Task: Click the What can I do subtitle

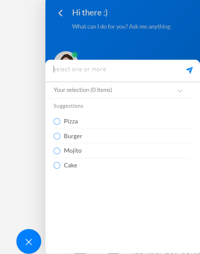Action: 121,27
